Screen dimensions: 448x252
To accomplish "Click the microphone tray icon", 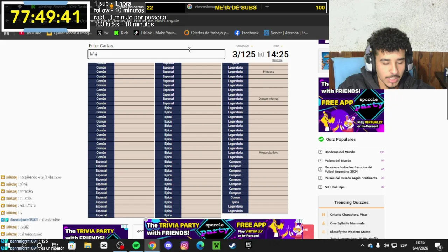I will click(378, 246).
